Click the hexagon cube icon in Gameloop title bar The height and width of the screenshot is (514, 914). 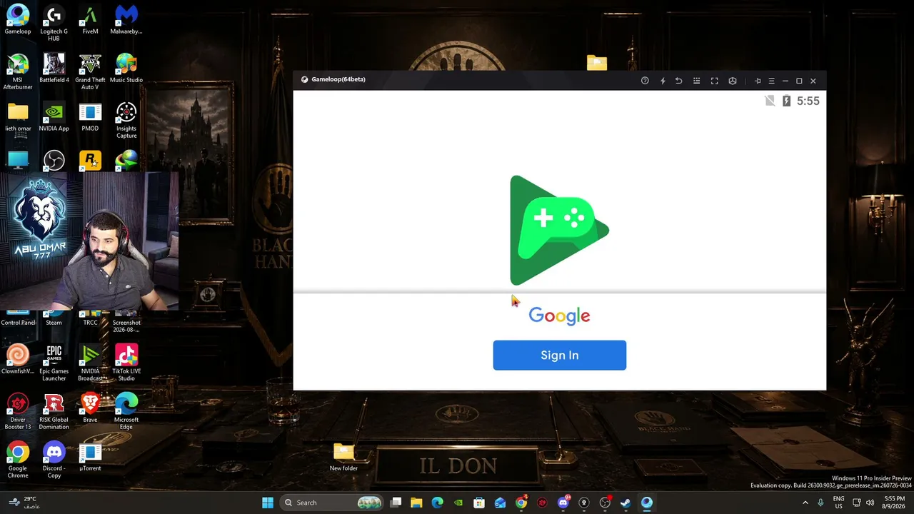point(733,81)
